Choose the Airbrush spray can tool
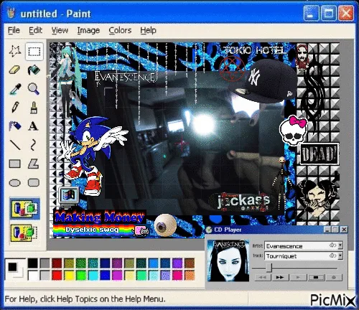 coord(15,126)
